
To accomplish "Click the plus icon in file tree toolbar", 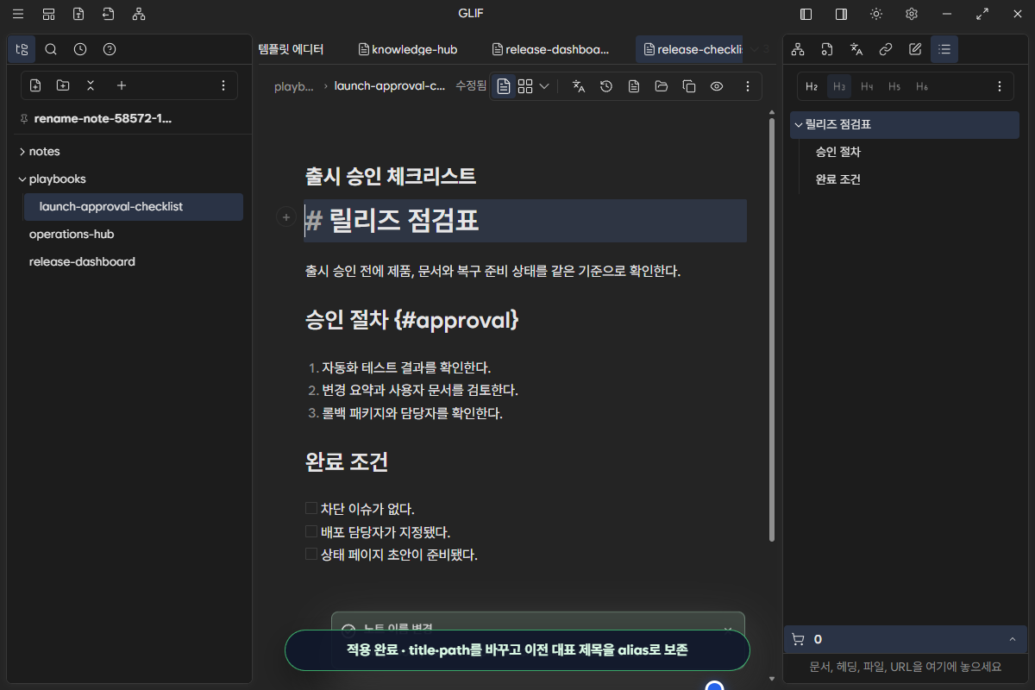I will (122, 85).
